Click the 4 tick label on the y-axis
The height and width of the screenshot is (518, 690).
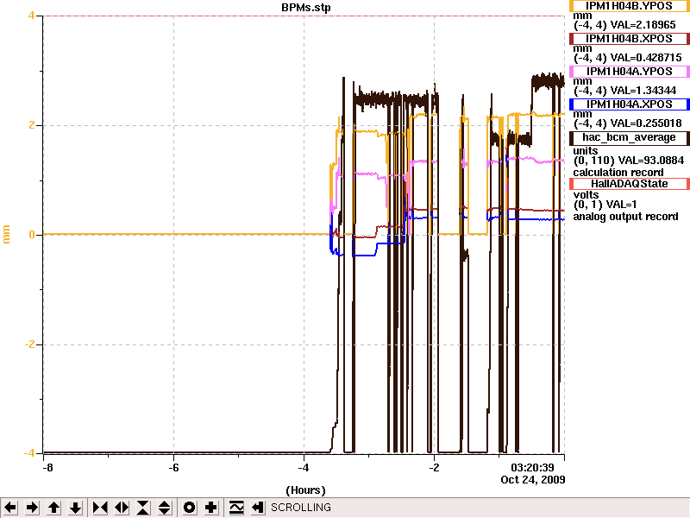31,16
